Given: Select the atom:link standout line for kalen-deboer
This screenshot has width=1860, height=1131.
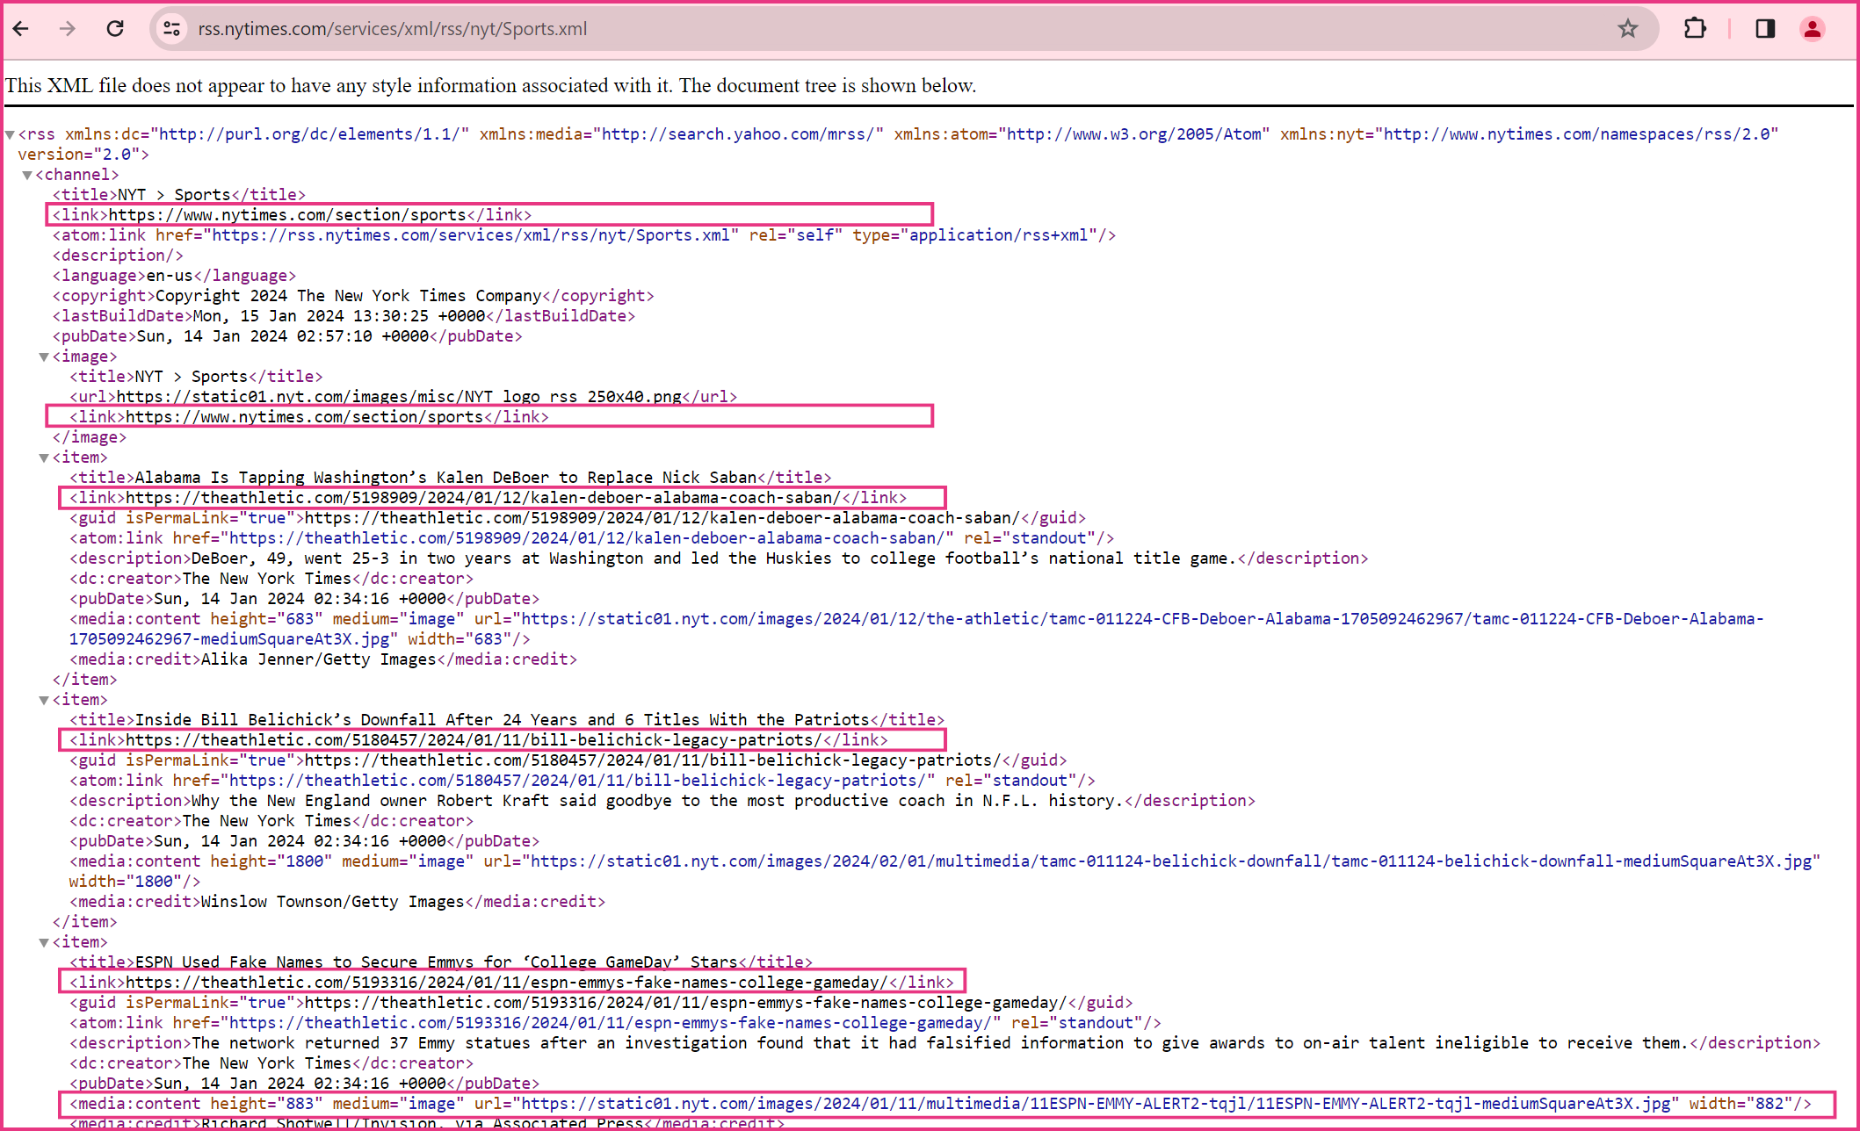Looking at the screenshot, I should [592, 538].
